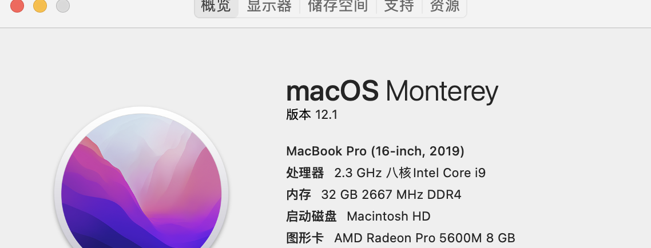651x248 pixels.
Task: Click the 2.3 GHz Intel Core i9 value
Action: coord(410,173)
